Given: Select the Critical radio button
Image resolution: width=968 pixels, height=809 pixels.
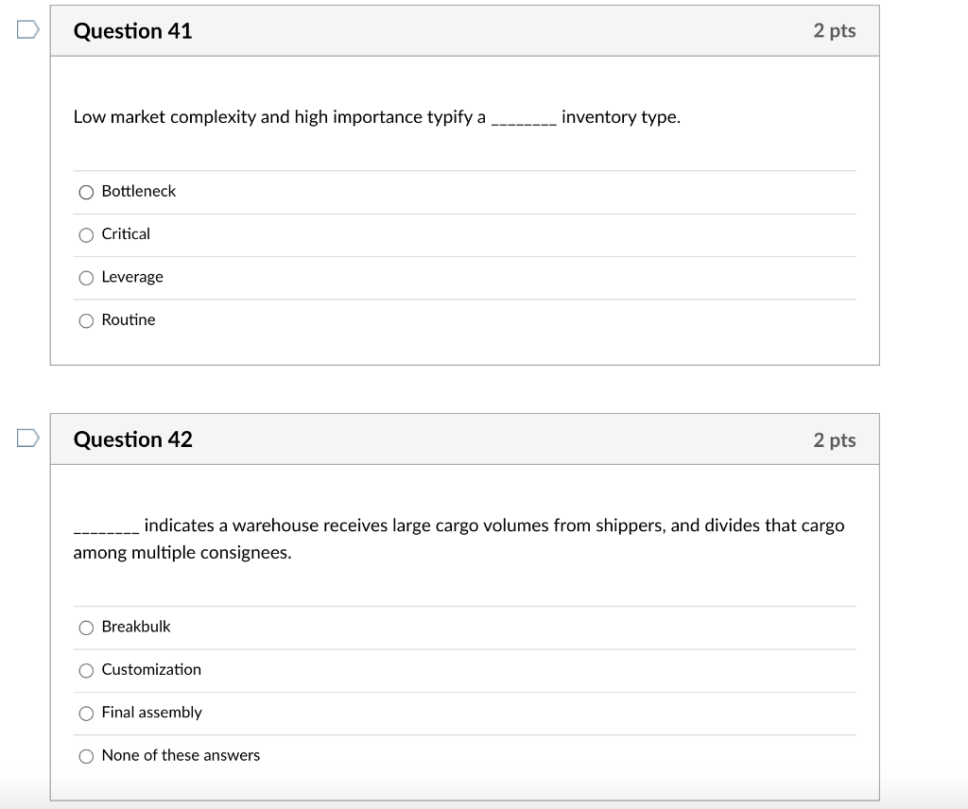Looking at the screenshot, I should [x=86, y=234].
